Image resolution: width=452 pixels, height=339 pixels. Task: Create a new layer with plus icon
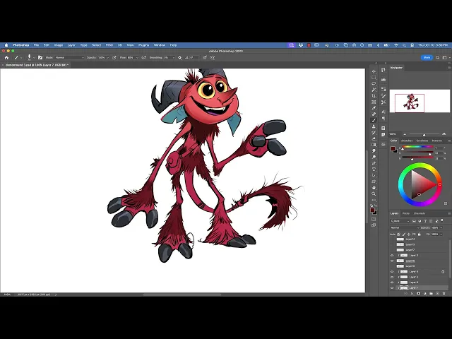[438, 294]
